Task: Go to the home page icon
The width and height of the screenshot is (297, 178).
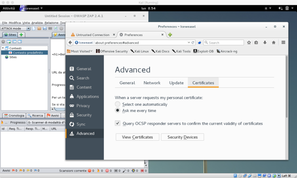Action: click(x=274, y=42)
